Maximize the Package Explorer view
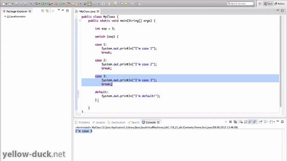 [x=67, y=11]
